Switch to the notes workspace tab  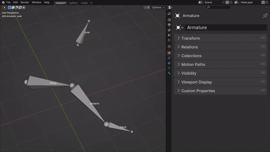click(84, 3)
